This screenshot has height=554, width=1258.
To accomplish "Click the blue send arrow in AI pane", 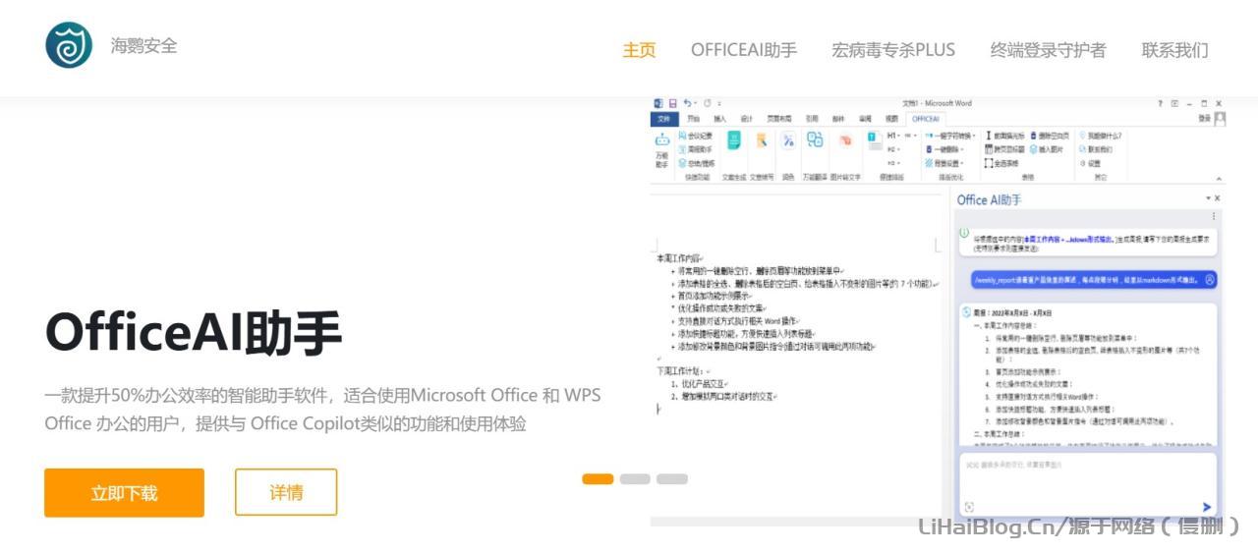I will (x=1208, y=507).
